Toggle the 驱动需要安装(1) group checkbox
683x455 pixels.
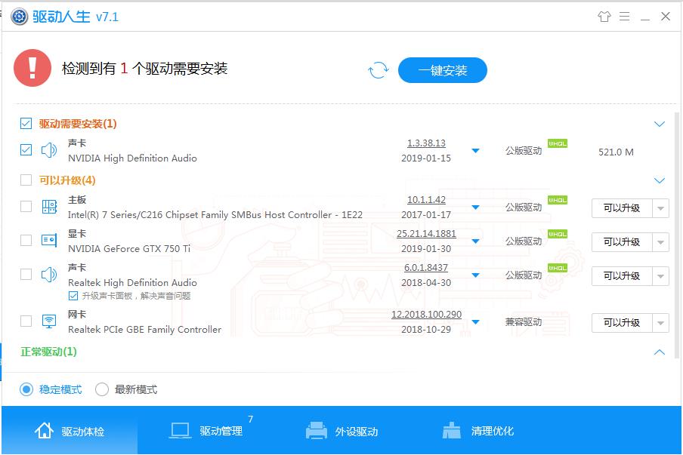click(x=26, y=124)
